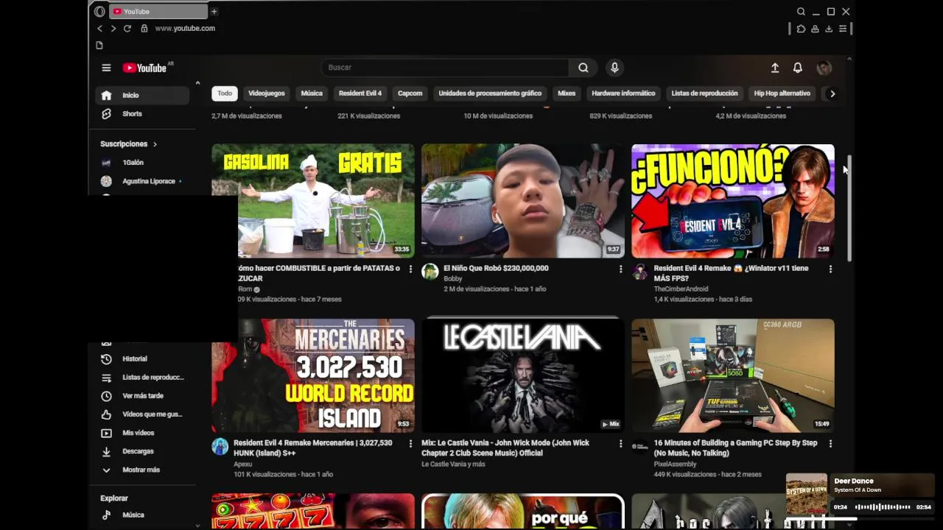Open ¿FUNCIONÓ? Resident Evil 4 thumbnail

[732, 201]
